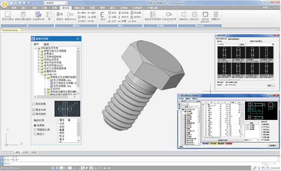Open the 视图 ribbon tab
This screenshot has width=281, height=171.
click(92, 7)
